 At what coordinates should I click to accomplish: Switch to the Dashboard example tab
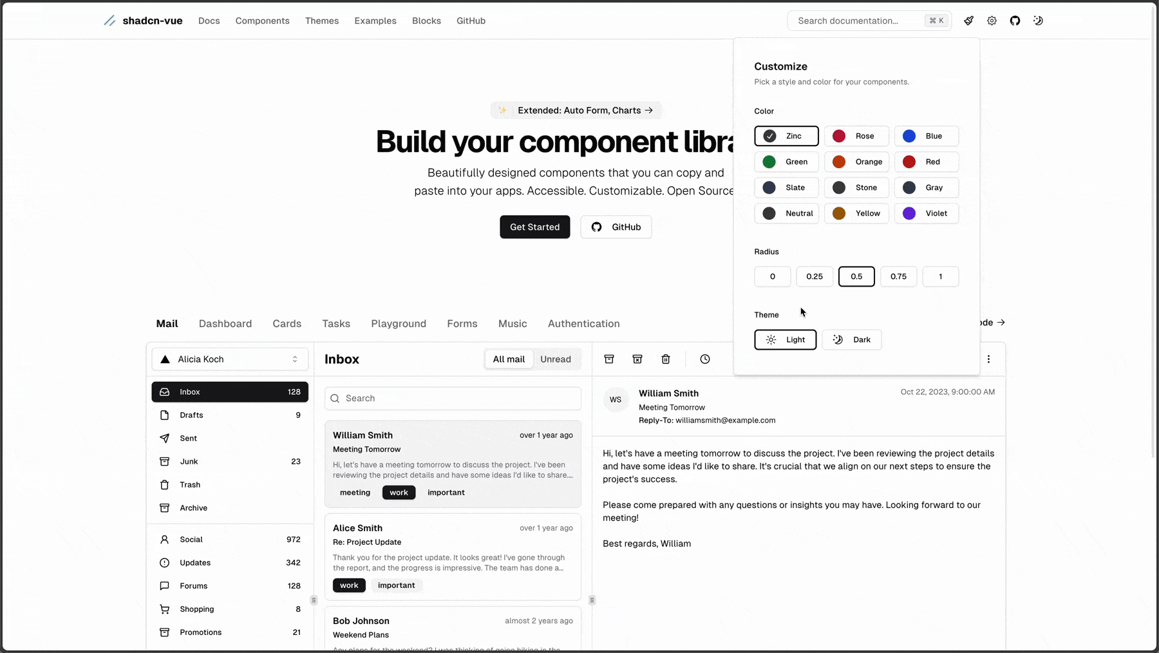tap(225, 323)
